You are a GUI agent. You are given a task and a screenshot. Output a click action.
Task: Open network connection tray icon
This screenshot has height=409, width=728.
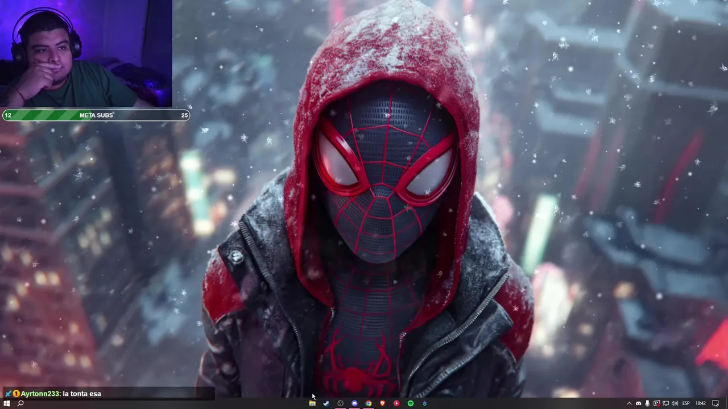pos(665,403)
